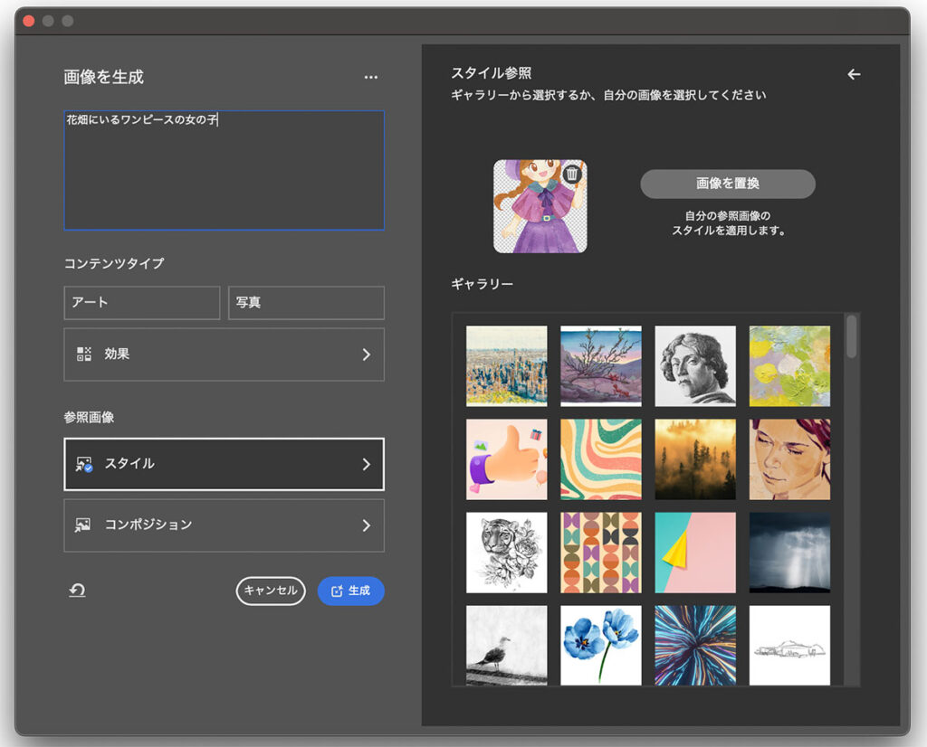Choose the blue flowers gallery thumbnail
927x747 pixels.
[x=601, y=645]
